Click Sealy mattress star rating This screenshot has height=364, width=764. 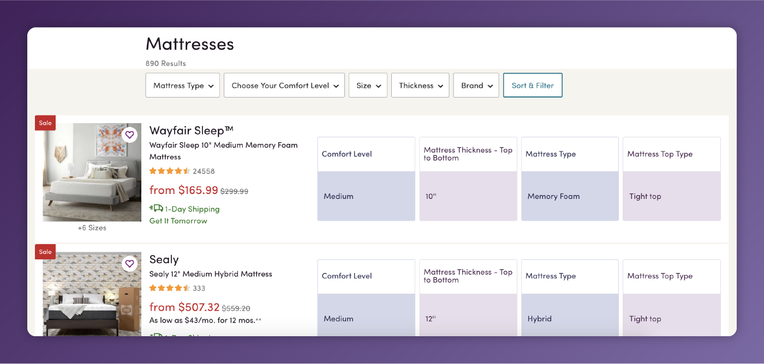coord(170,288)
